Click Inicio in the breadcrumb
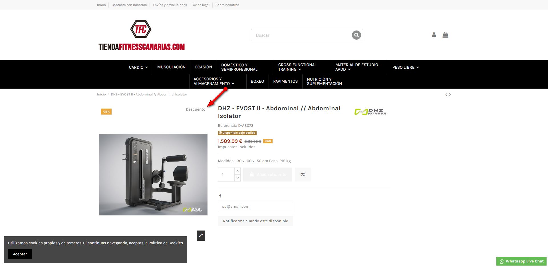548x267 pixels. [101, 94]
